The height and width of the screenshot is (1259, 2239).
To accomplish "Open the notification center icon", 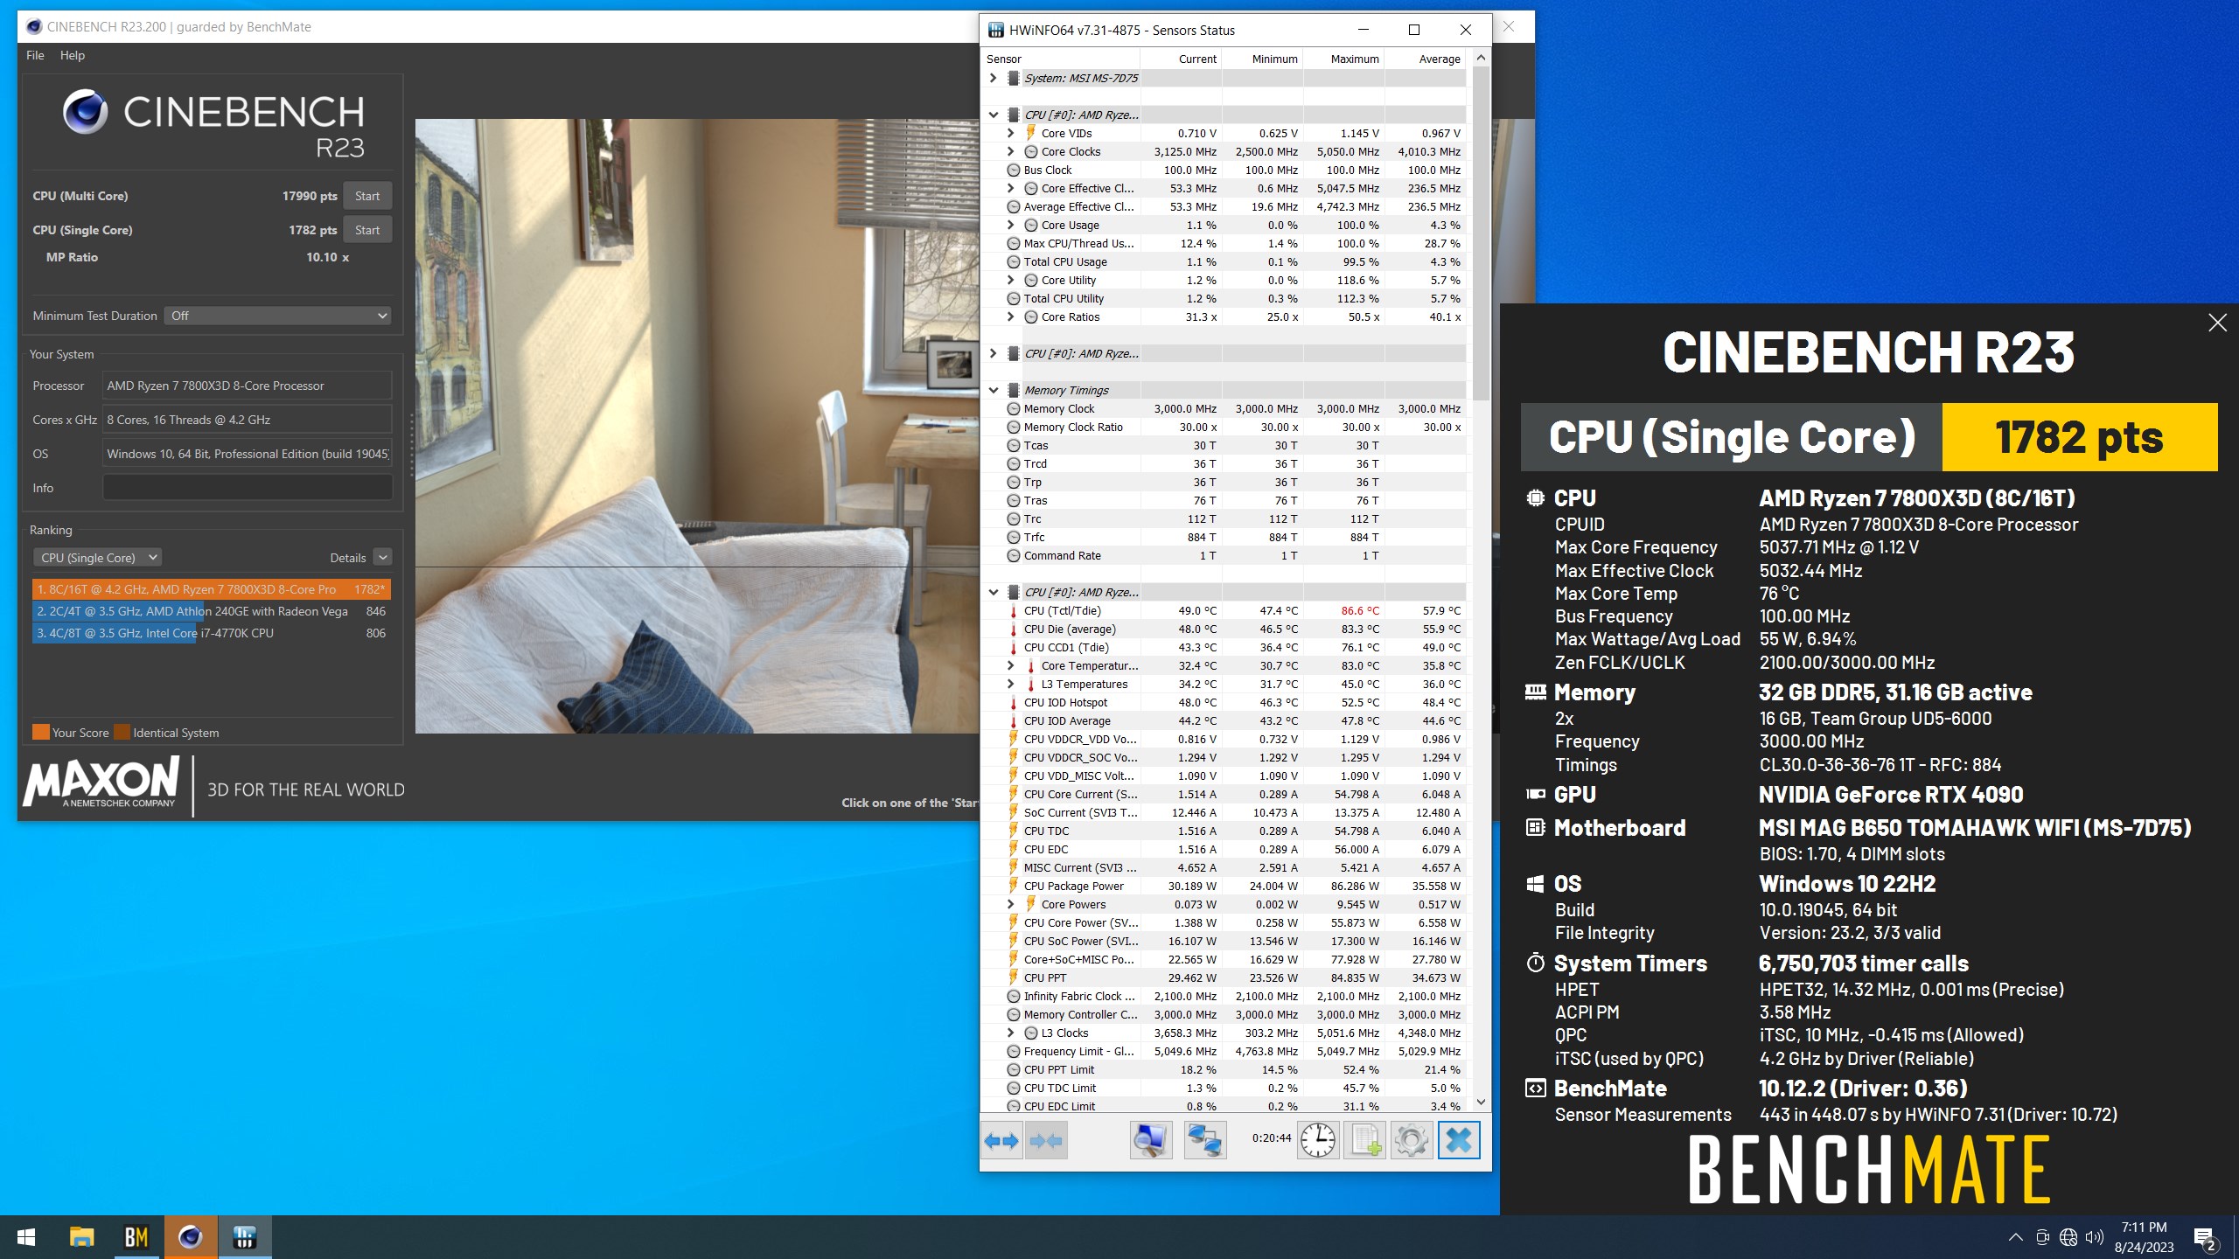I will (x=2205, y=1238).
